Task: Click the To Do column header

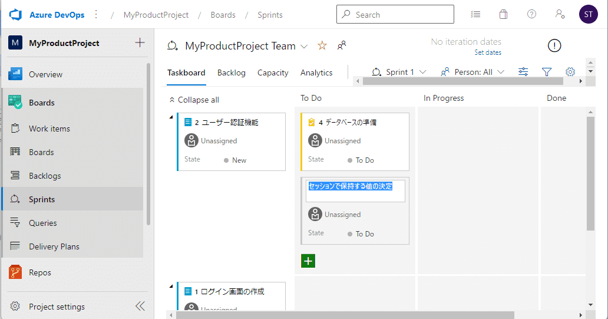Action: 311,98
